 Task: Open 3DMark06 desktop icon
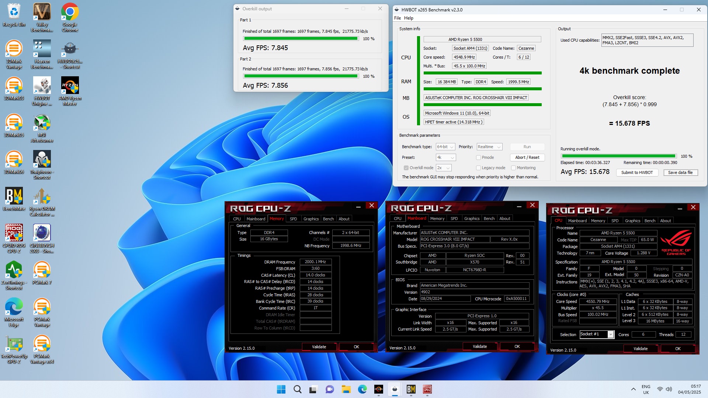(x=14, y=162)
